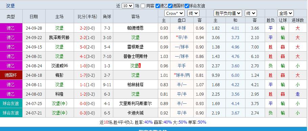Click the 9.59 odds value in the 梅彭 row
308x131 pixels.
click(216, 75)
